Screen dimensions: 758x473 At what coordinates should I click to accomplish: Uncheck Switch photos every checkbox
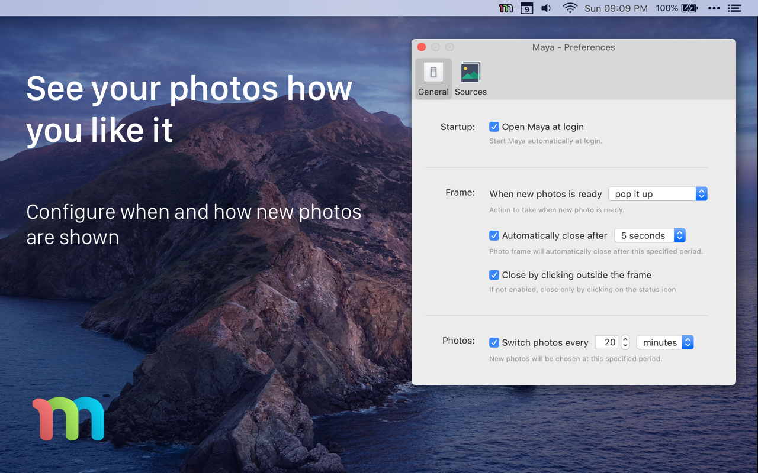pos(494,342)
